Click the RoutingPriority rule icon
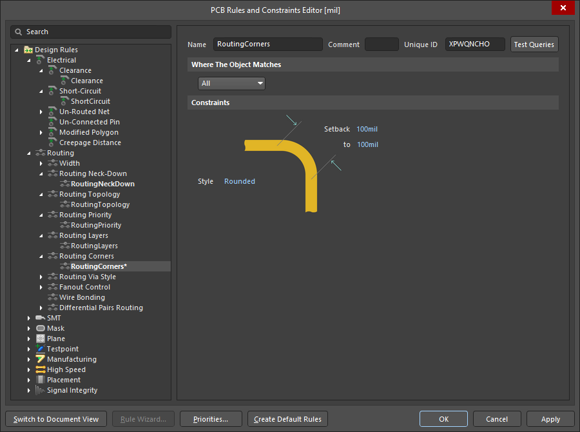 [64, 225]
